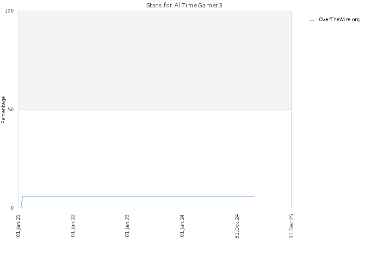Image resolution: width=370 pixels, height=277 pixels.
Task: Click the 31.Dec.25 x-axis label
Action: click(x=291, y=226)
